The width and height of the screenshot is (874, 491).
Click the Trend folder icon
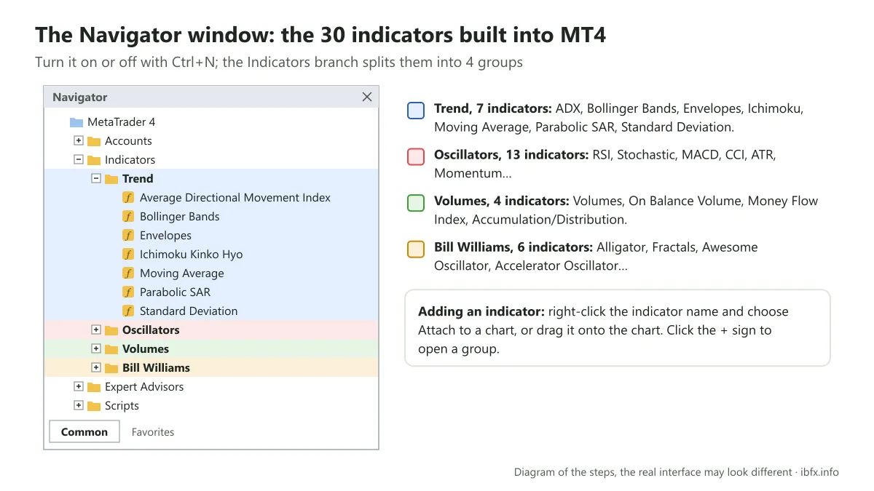point(111,179)
